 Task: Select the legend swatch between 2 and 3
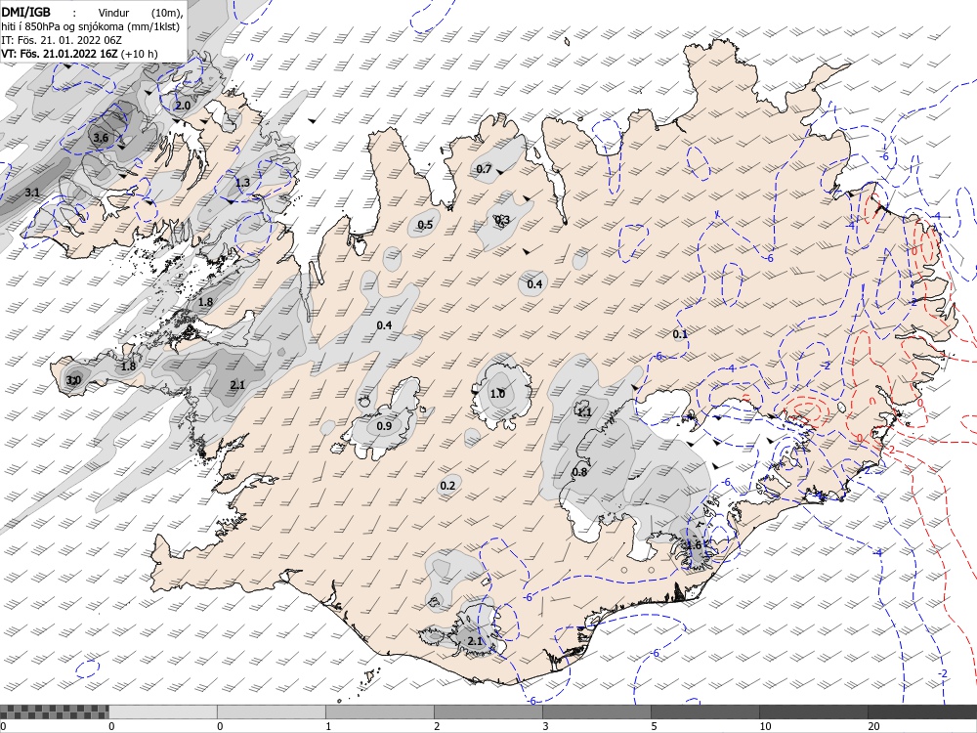point(488,711)
